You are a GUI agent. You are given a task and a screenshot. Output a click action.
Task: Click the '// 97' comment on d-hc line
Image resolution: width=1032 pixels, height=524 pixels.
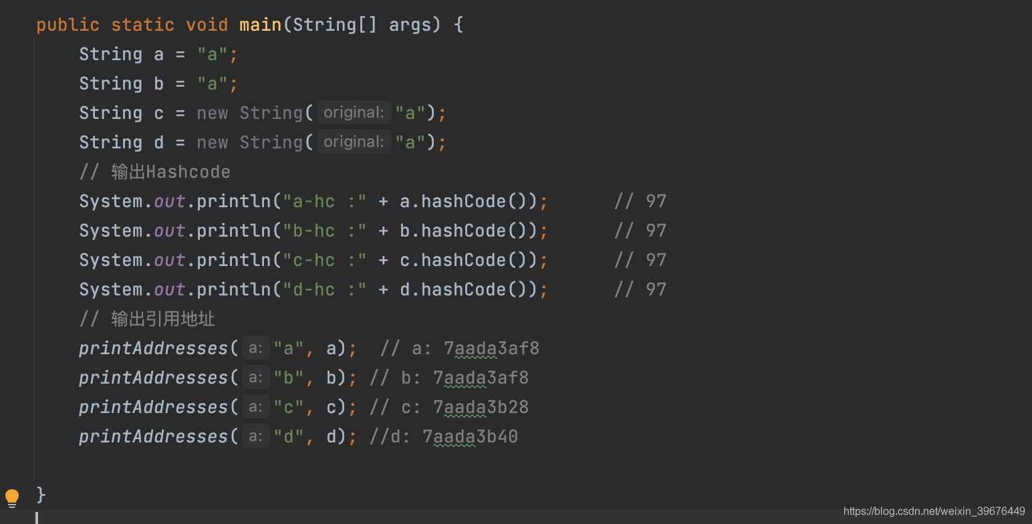coord(640,290)
